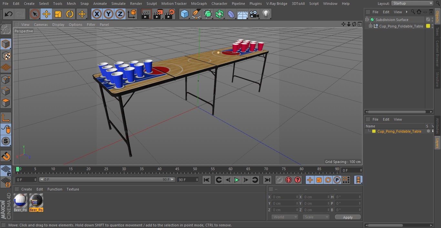Viewport: 441px width, 228px height.
Task: Toggle X-axis lock
Action: (x=97, y=14)
